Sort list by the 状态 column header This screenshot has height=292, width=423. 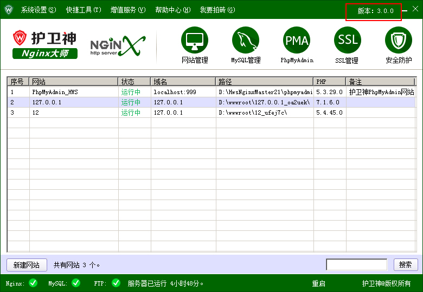(x=134, y=82)
